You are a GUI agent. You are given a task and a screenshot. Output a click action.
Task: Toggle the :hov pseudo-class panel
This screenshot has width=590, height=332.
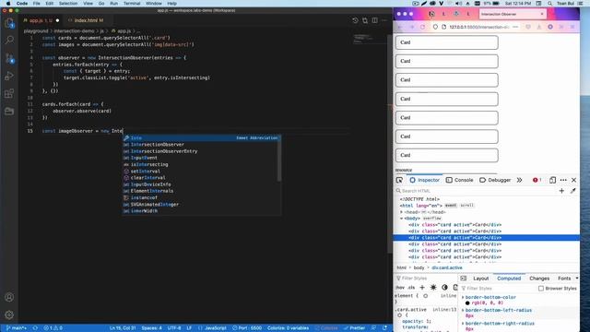400,288
